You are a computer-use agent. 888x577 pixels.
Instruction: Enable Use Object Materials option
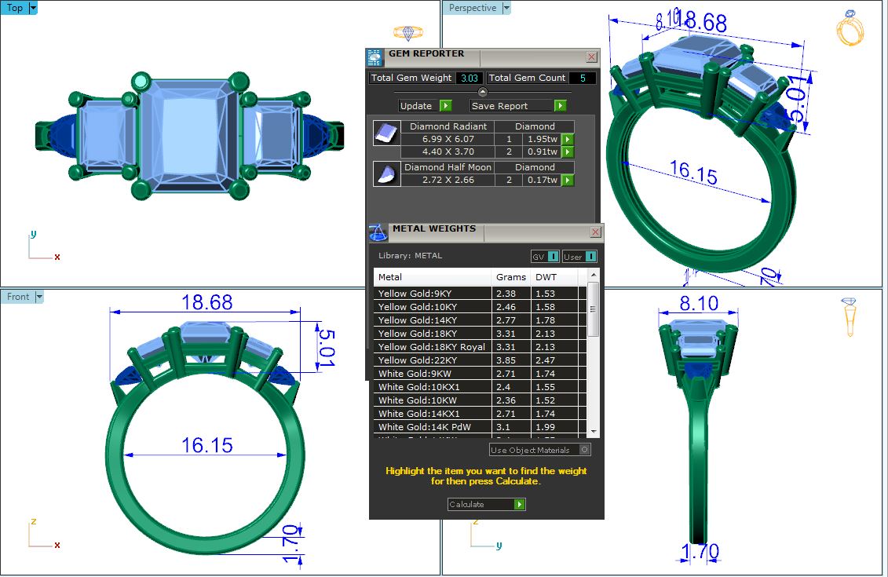coord(584,450)
